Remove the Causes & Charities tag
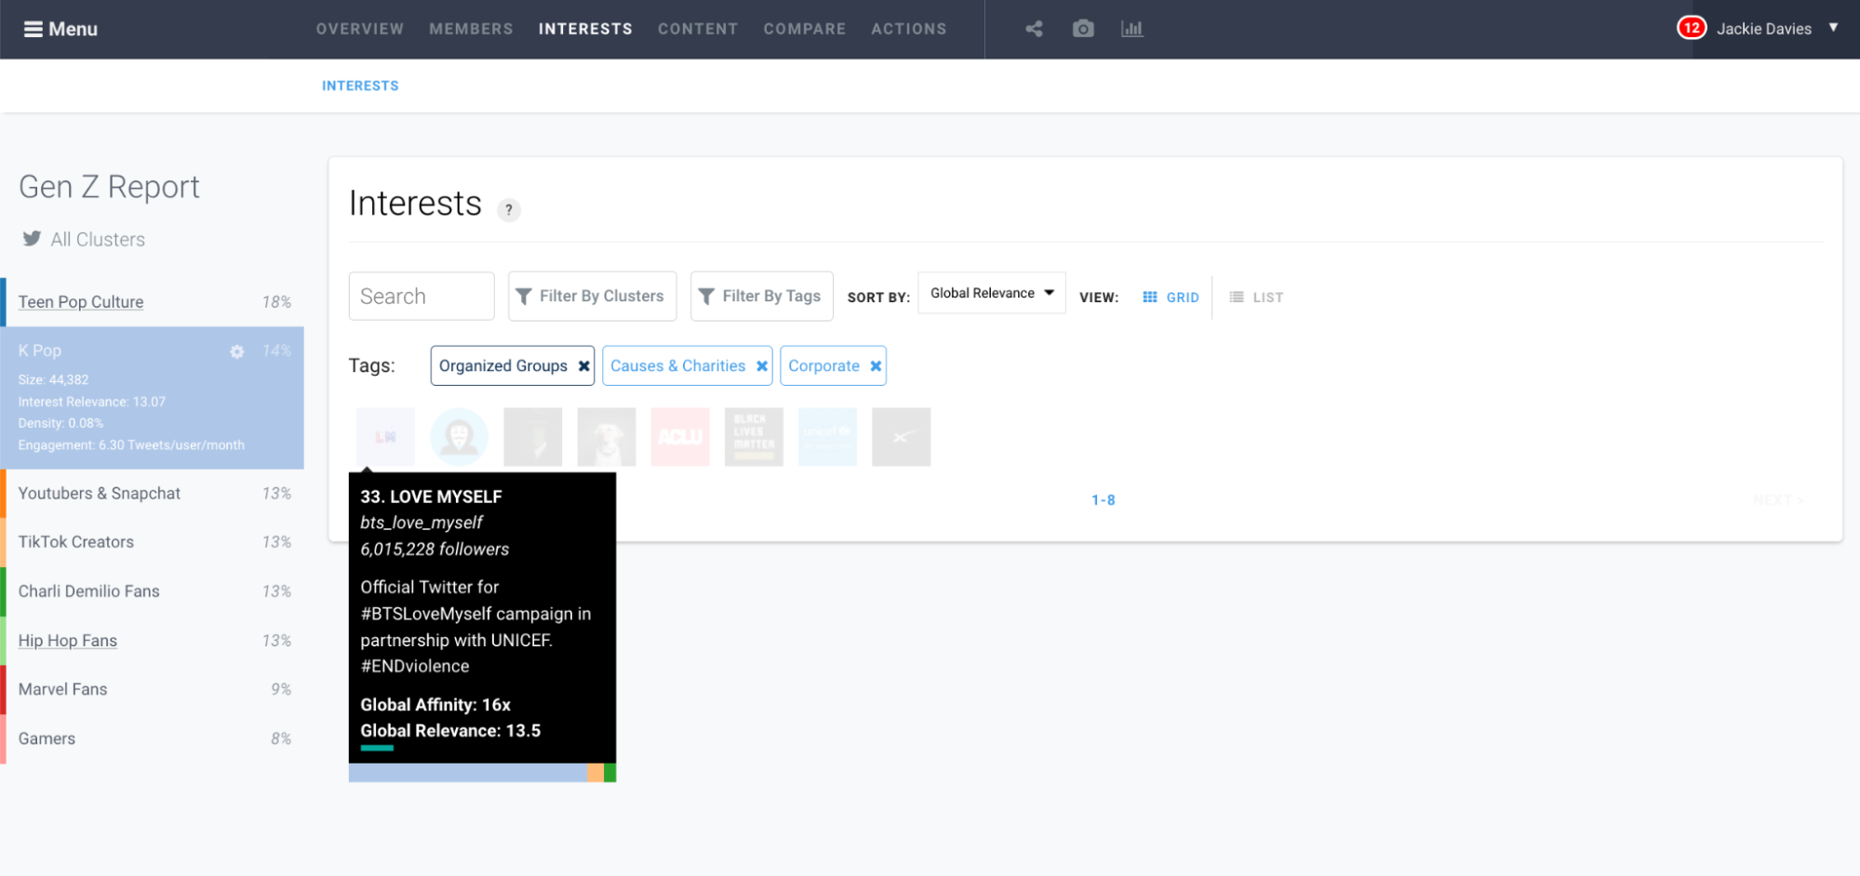1860x876 pixels. point(762,366)
